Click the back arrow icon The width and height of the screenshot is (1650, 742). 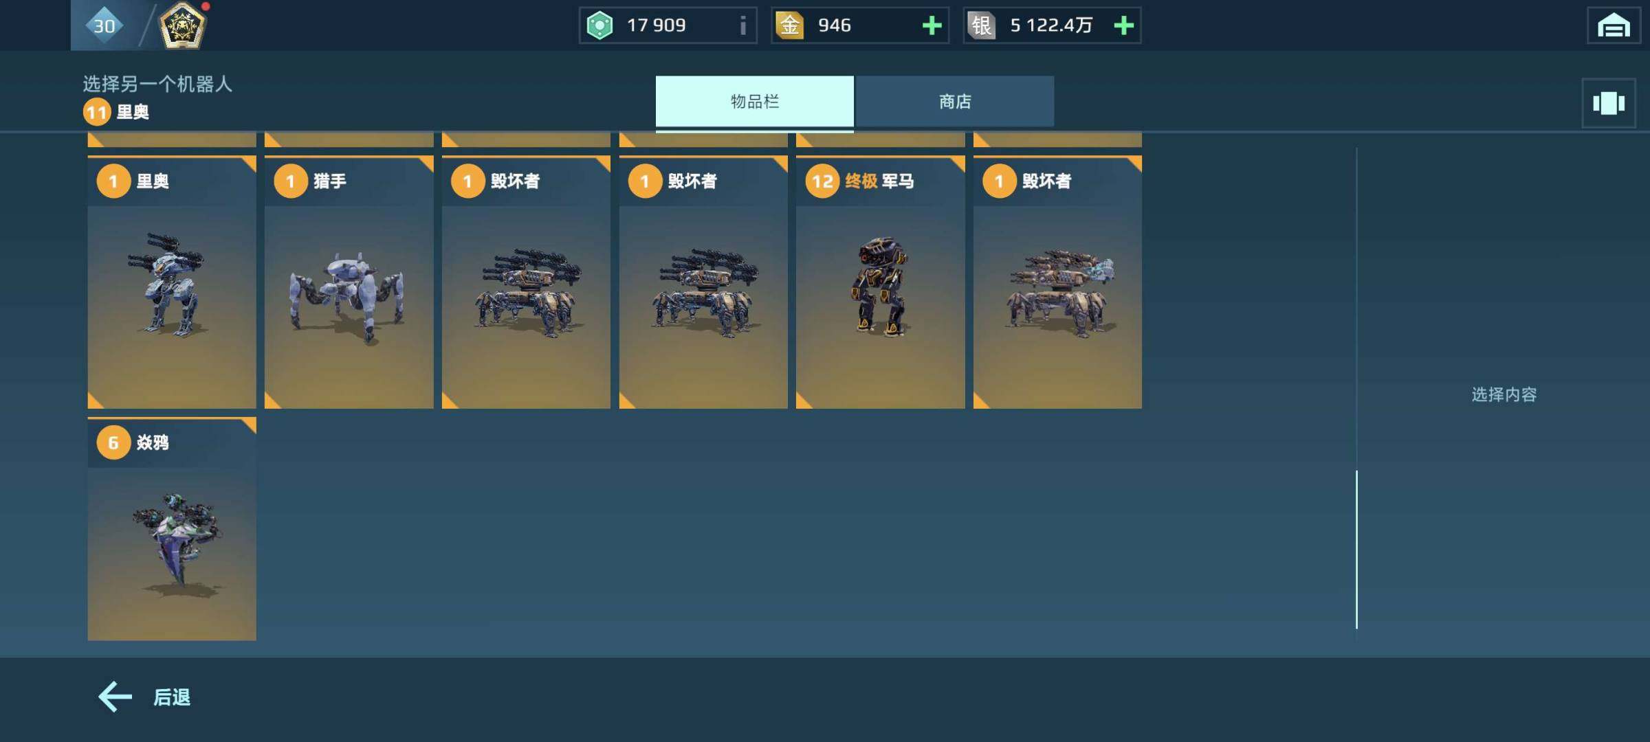click(x=115, y=697)
